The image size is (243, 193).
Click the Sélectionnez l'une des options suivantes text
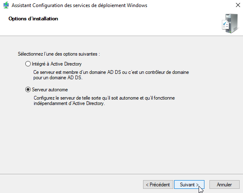coord(59,54)
